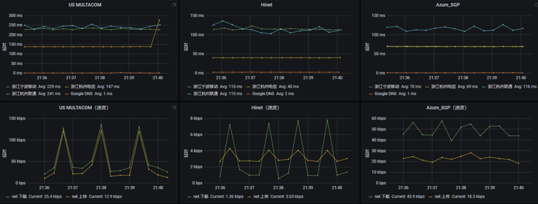
Task: Open the Azure_SGP panel title menu
Action: 448,5
